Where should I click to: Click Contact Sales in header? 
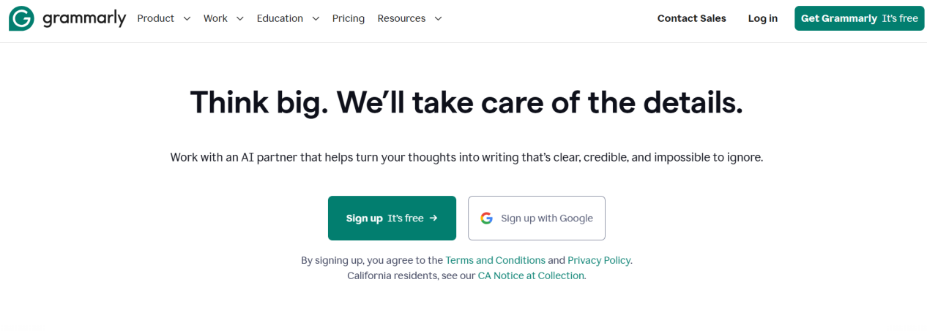(692, 18)
